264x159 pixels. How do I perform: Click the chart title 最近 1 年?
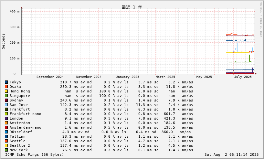click(132, 7)
